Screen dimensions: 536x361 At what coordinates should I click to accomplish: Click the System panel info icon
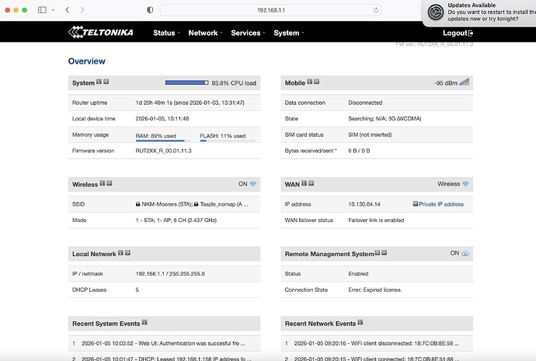tap(99, 82)
